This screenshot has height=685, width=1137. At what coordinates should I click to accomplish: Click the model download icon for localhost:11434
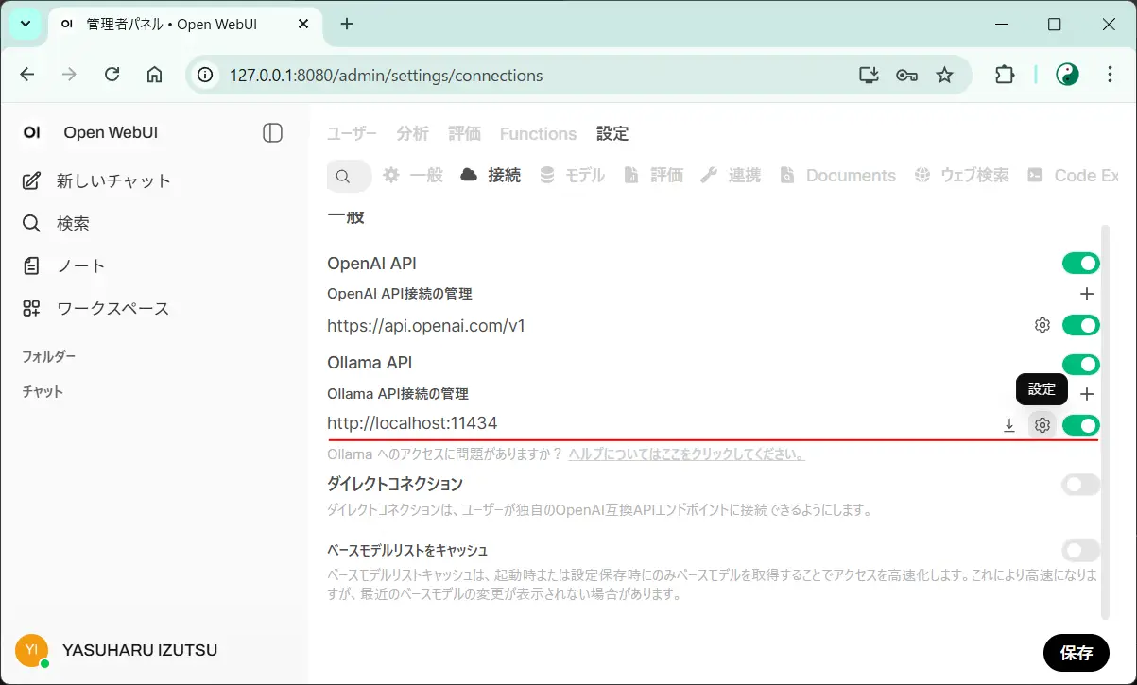tap(1009, 425)
